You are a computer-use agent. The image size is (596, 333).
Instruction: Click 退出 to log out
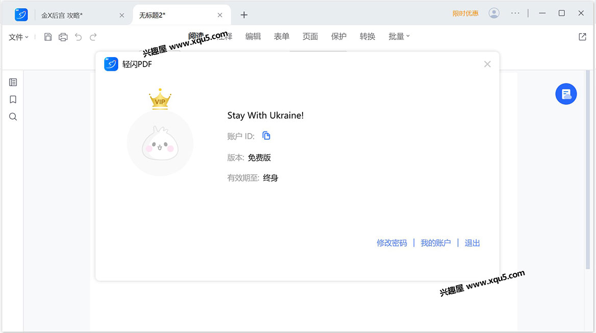472,243
